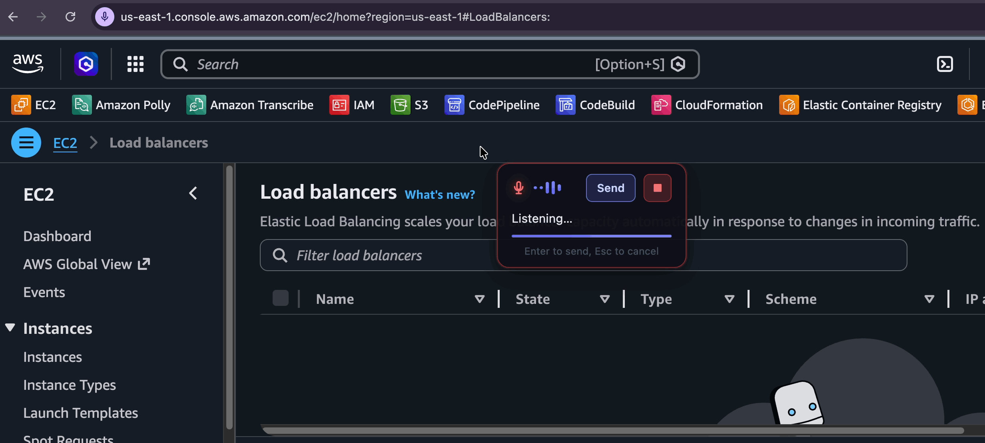Viewport: 985px width, 443px height.
Task: Open the Scheme column dropdown
Action: (x=930, y=299)
